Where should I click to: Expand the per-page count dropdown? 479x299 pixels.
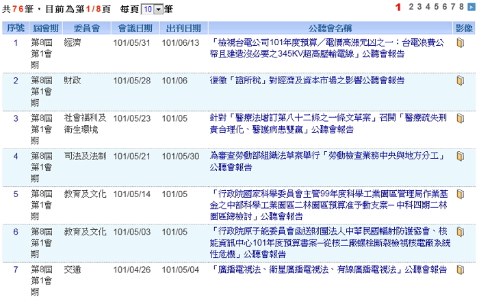click(158, 10)
